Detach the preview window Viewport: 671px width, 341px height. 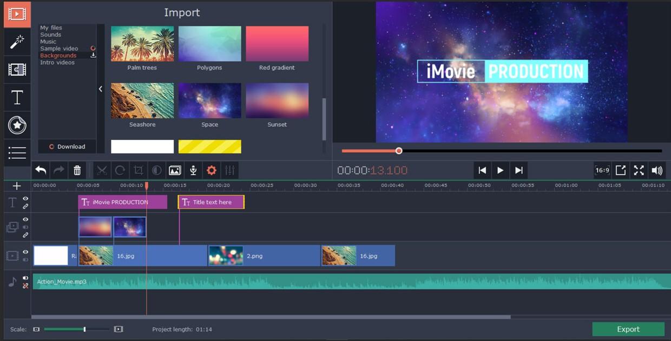[621, 170]
